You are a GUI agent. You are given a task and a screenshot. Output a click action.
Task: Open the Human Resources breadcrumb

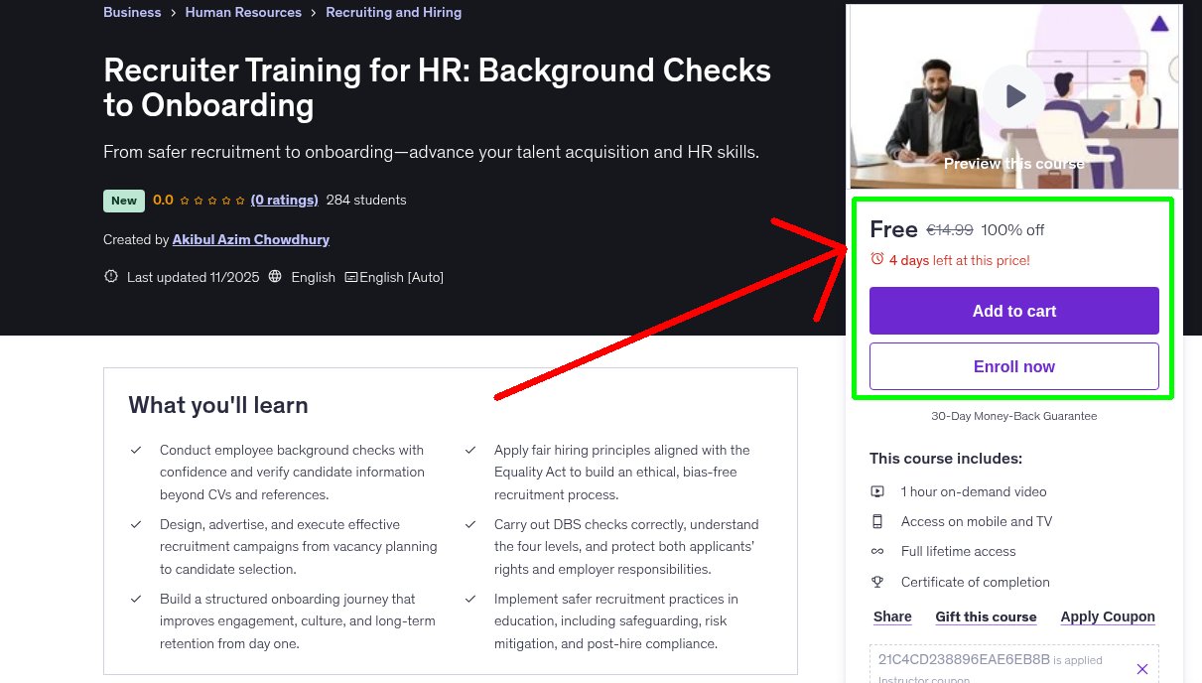tap(243, 12)
